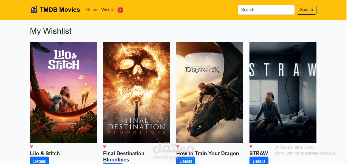Select the Lilo & Stitch poster
This screenshot has width=347, height=164.
click(63, 92)
